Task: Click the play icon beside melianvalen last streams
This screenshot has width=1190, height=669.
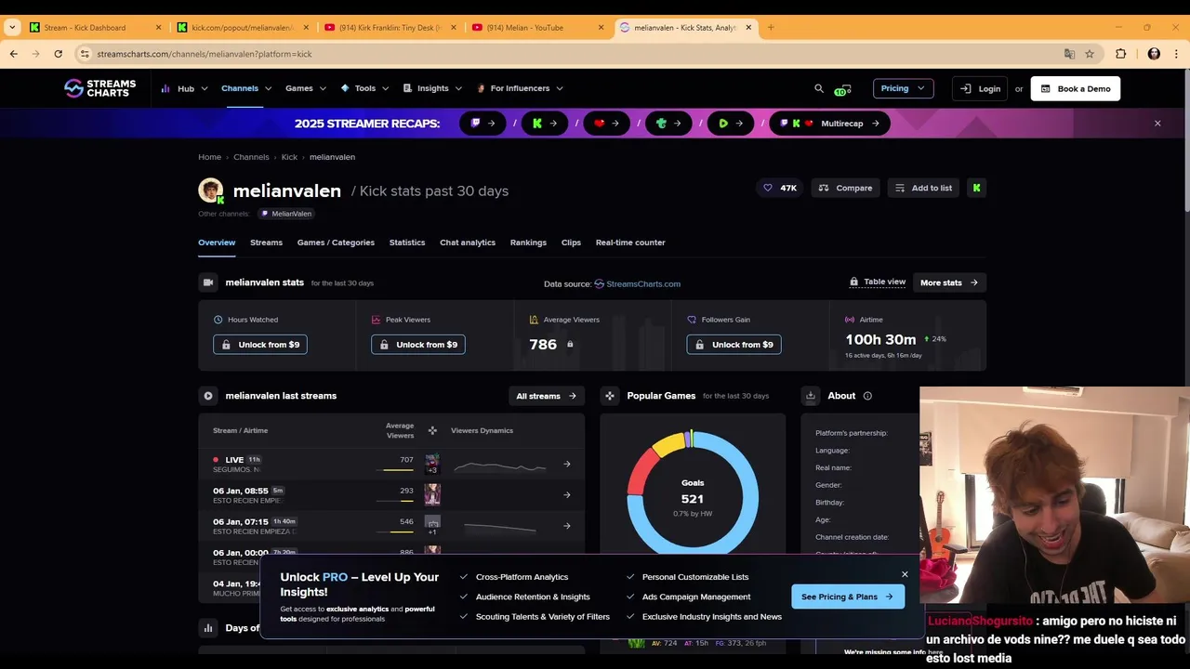Action: (208, 396)
